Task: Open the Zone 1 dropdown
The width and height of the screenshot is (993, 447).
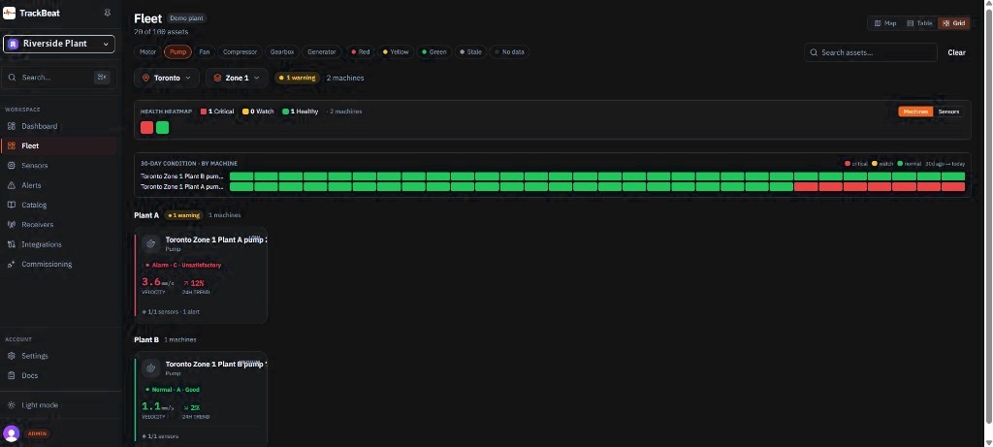Action: point(237,78)
